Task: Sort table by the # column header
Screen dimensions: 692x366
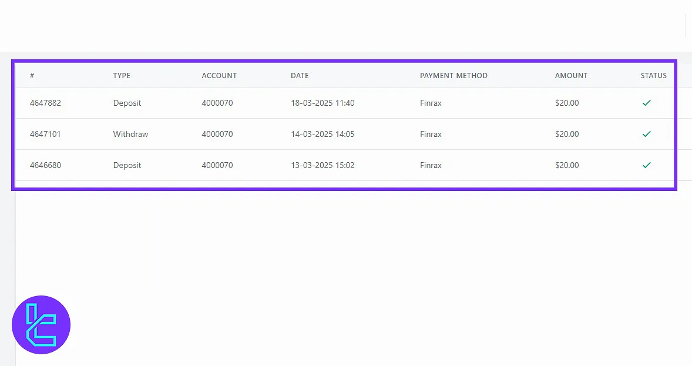Action: 32,76
